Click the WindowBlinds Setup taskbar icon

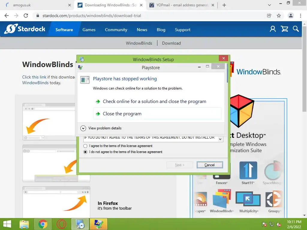point(80,224)
